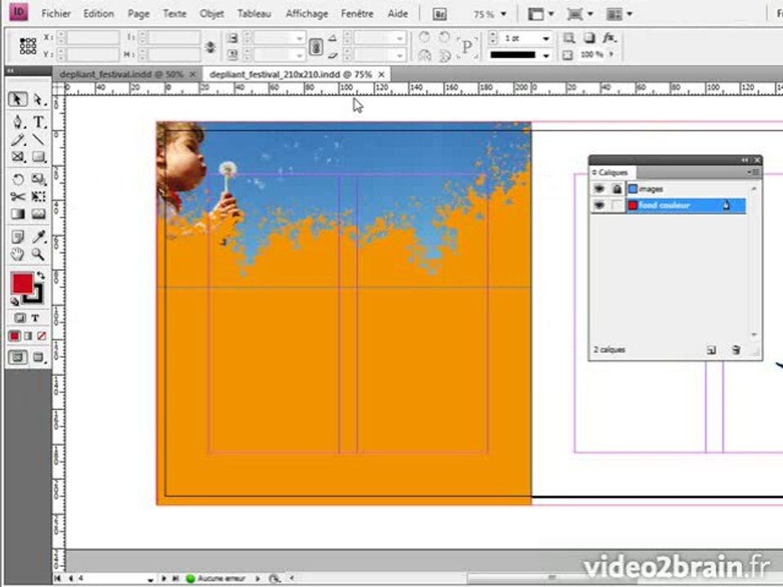Select the Pencil tool

click(17, 139)
